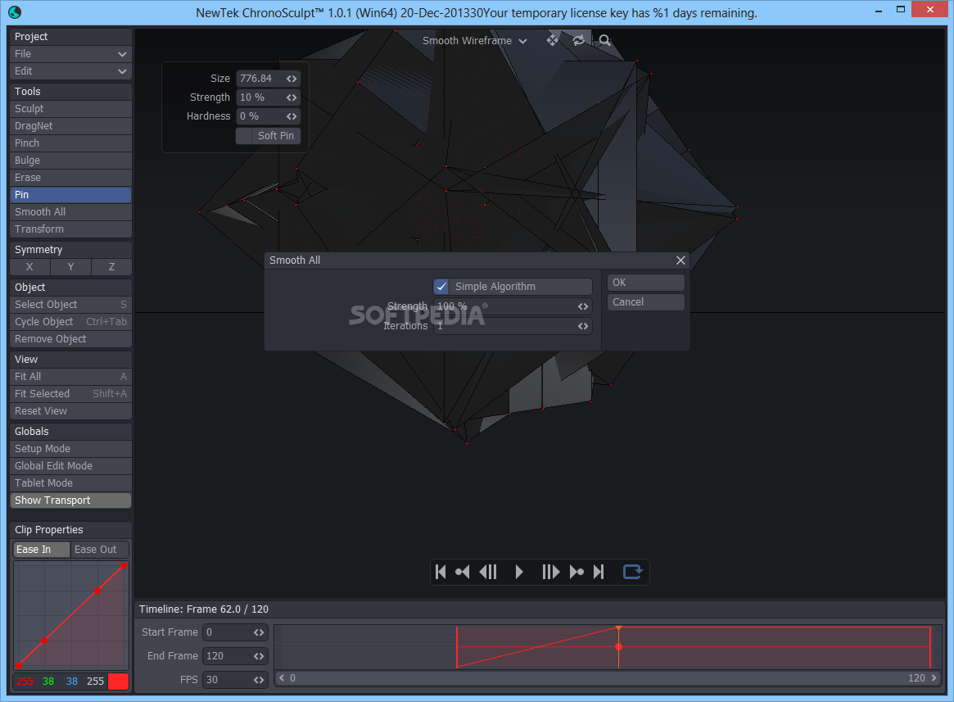Play the animation
Viewport: 954px width, 702px height.
(519, 572)
